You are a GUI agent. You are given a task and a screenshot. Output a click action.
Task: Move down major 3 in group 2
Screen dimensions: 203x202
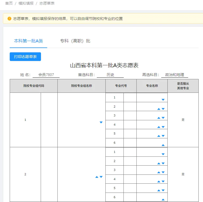(x=163, y=172)
